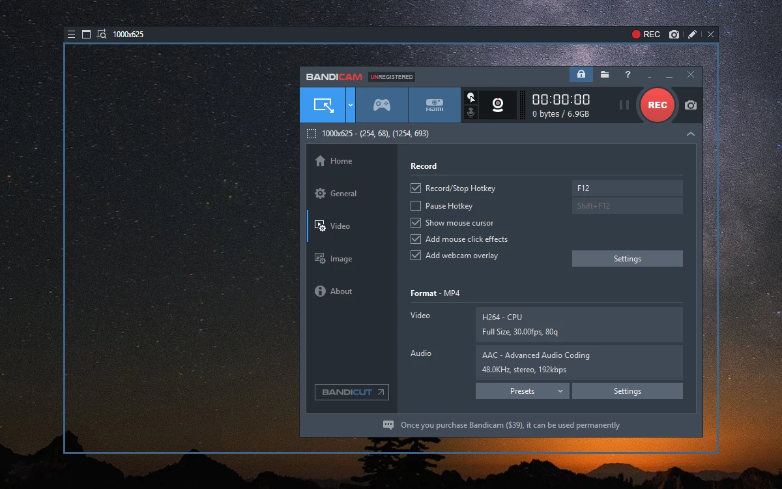
Task: Open Bandicut via the bottom-left link
Action: point(351,392)
